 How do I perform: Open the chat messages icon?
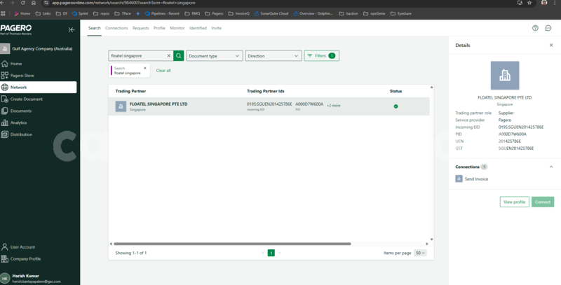[x=548, y=28]
